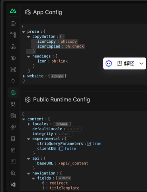
Task: Open the Pages tree icon
Action: (13, 35)
